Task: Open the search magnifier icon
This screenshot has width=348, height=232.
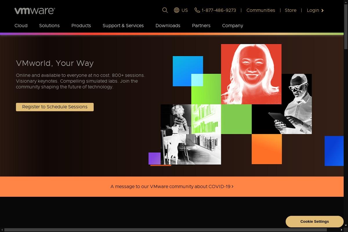Action: coord(165,10)
